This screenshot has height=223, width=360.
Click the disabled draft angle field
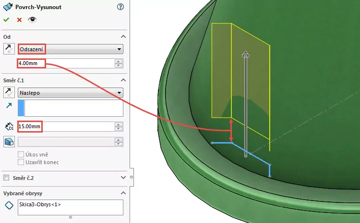(x=66, y=142)
